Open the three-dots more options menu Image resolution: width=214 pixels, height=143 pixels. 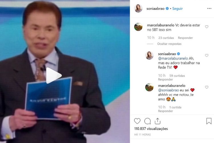click(209, 9)
